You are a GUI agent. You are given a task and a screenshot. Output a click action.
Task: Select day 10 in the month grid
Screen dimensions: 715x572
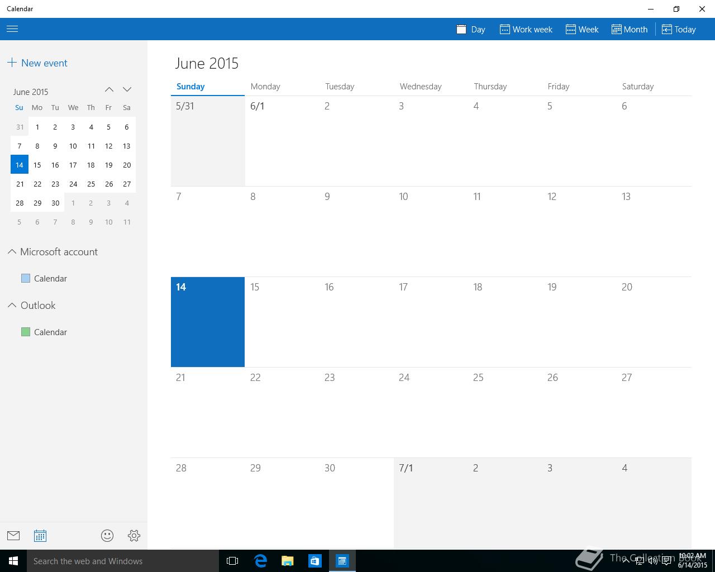tap(431, 231)
